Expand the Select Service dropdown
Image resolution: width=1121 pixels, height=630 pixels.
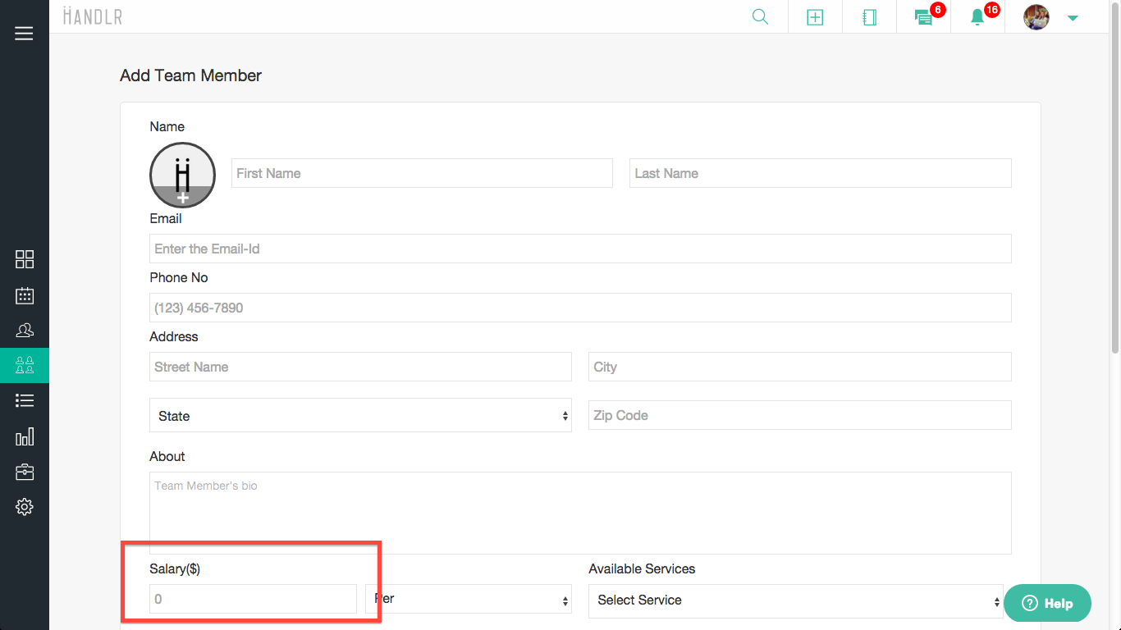(x=795, y=600)
